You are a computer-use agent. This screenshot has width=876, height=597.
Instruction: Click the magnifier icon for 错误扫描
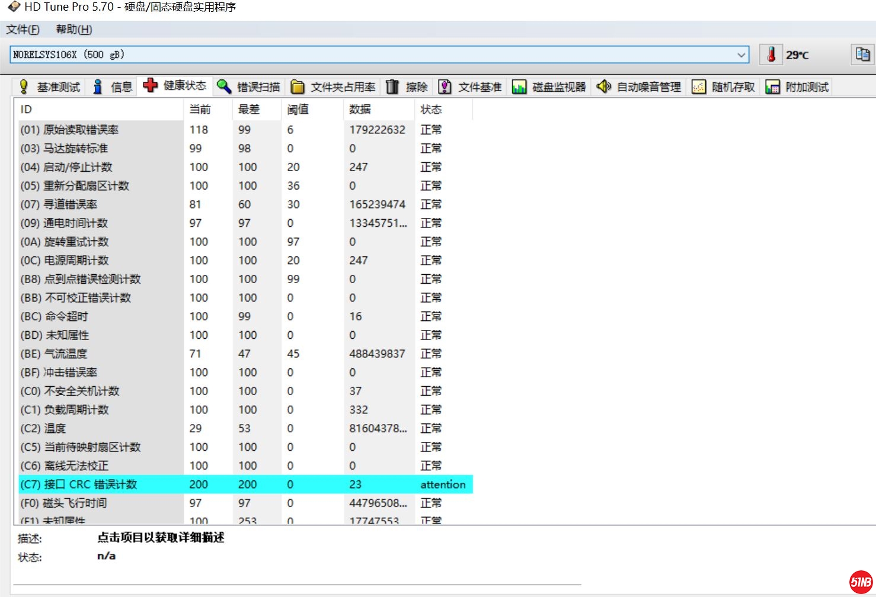click(224, 87)
